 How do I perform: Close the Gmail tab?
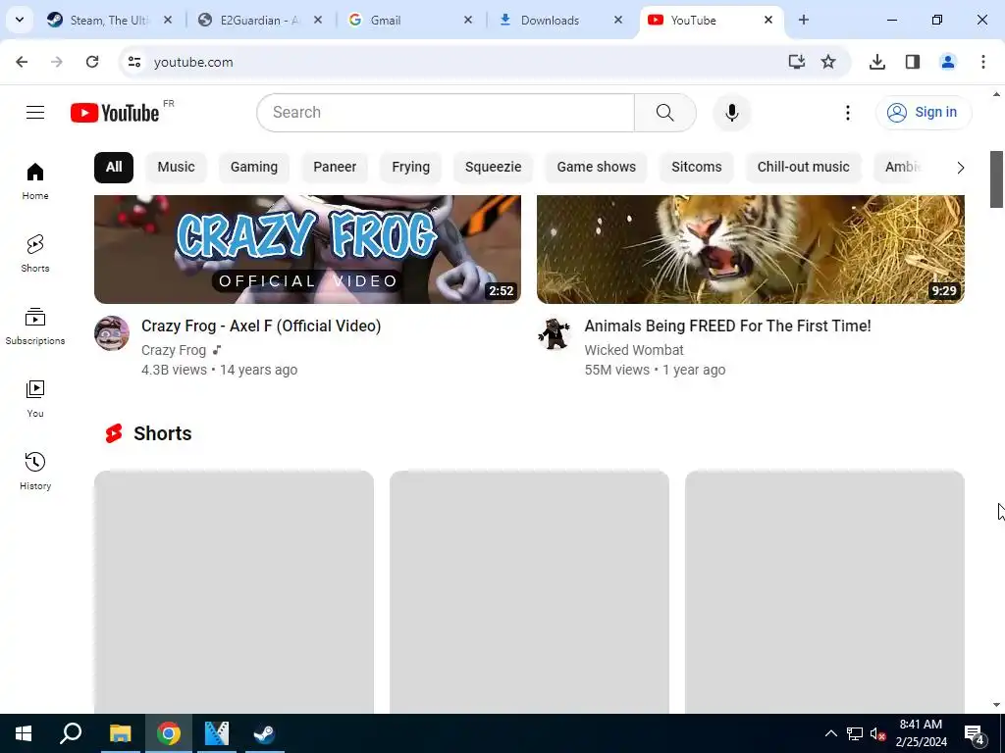pos(468,20)
